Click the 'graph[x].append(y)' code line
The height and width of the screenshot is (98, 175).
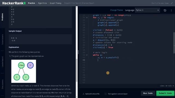pos(108,23)
